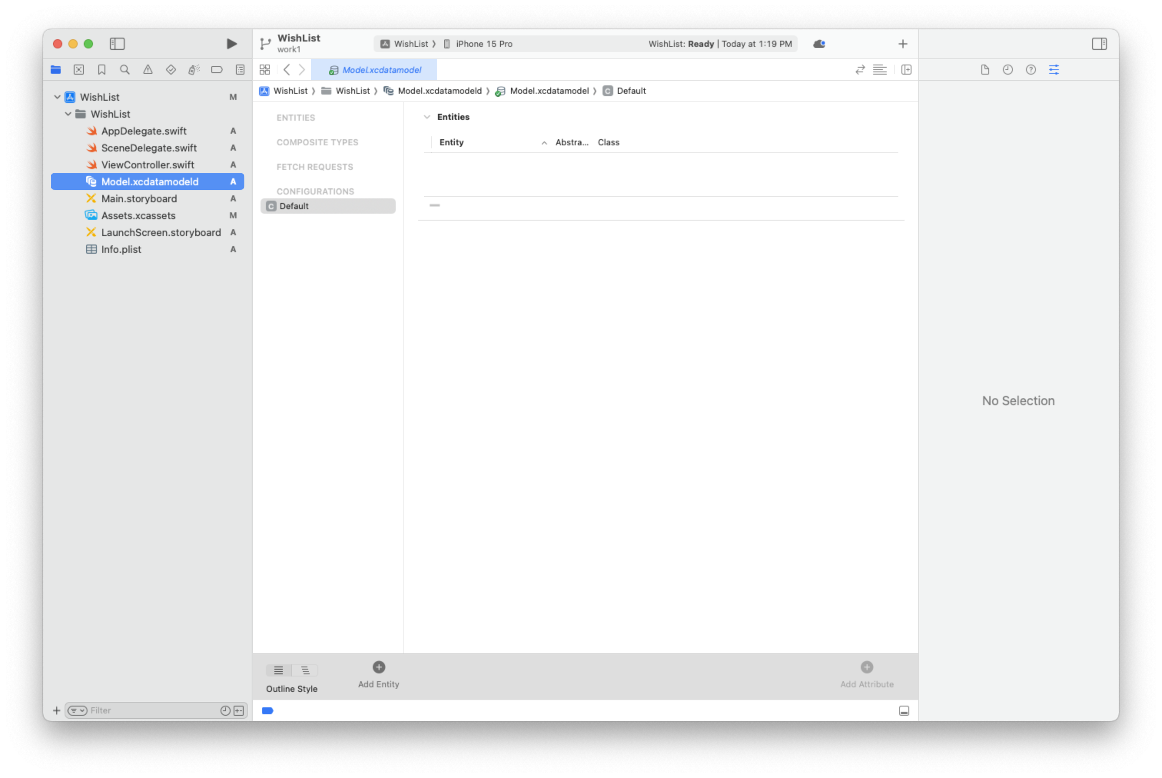Click the Run (play) button
Screen dimensions: 1162x778
pyautogui.click(x=231, y=44)
